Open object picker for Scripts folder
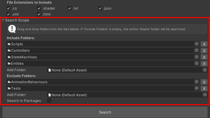The height and width of the screenshot is (118, 210). [x=196, y=44]
